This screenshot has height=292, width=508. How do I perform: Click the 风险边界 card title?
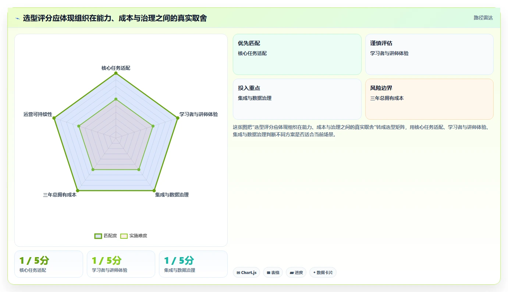point(381,88)
